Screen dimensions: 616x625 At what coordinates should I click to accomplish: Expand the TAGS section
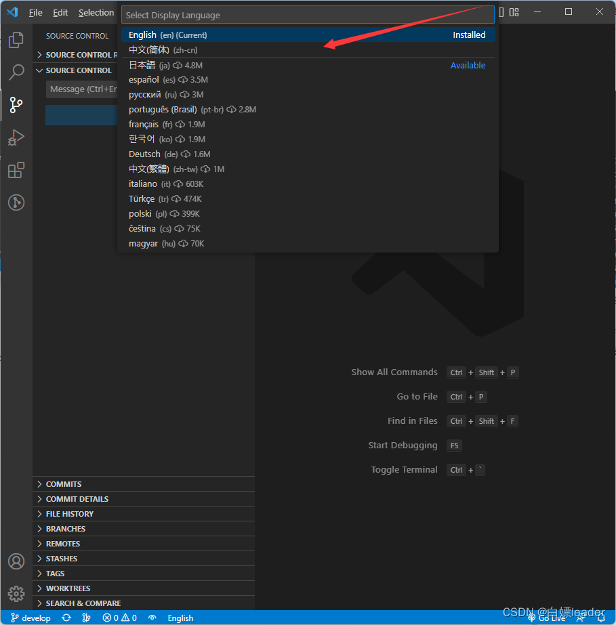click(144, 574)
